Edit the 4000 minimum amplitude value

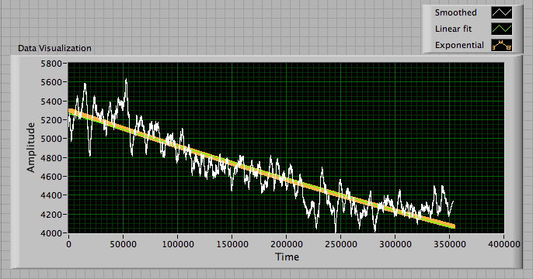(x=51, y=233)
